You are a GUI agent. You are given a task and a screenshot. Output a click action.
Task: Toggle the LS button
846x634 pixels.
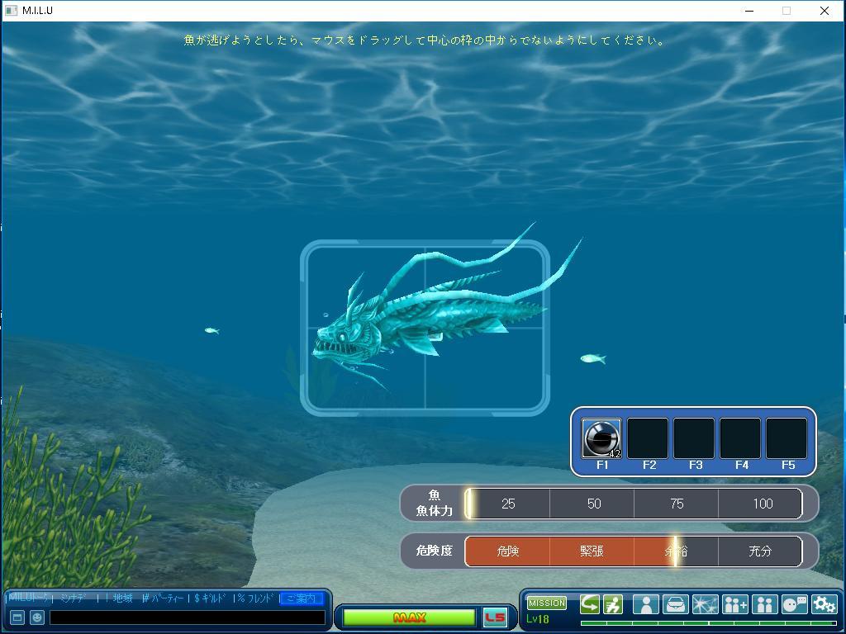pos(495,617)
